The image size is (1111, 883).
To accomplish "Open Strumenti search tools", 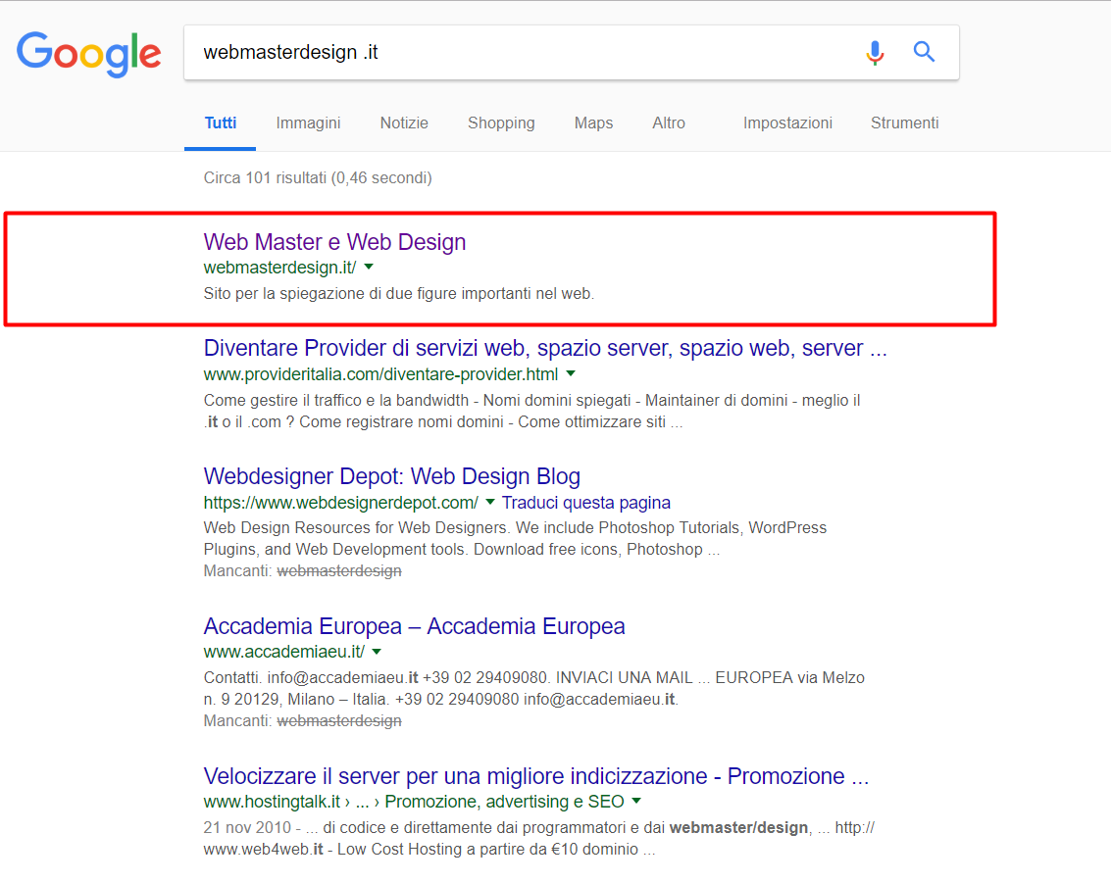I will [904, 123].
